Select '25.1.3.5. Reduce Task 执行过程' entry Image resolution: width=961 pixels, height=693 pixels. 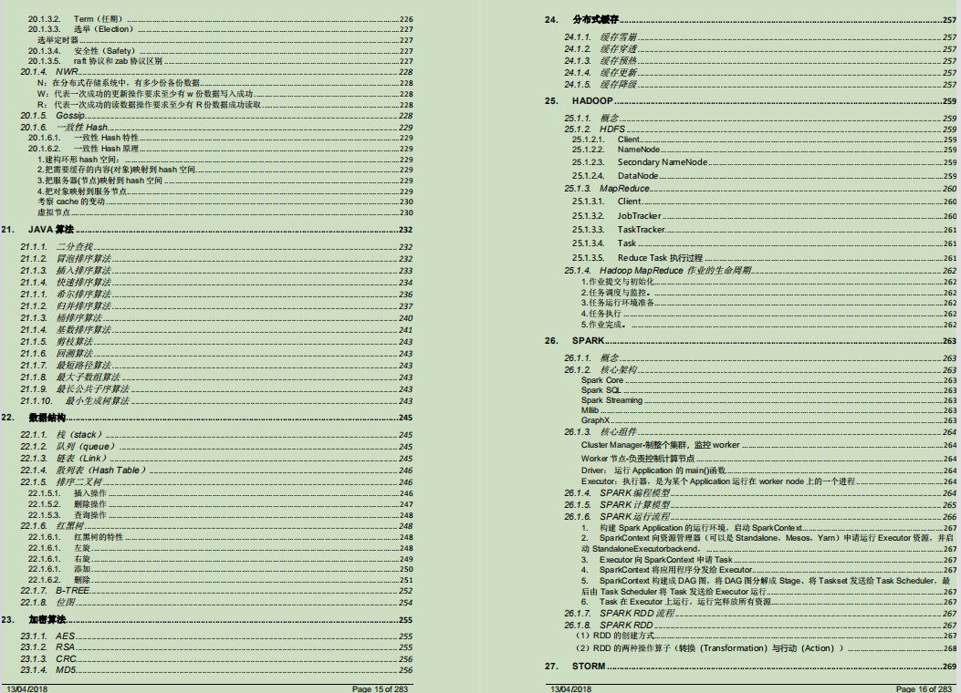764,258
